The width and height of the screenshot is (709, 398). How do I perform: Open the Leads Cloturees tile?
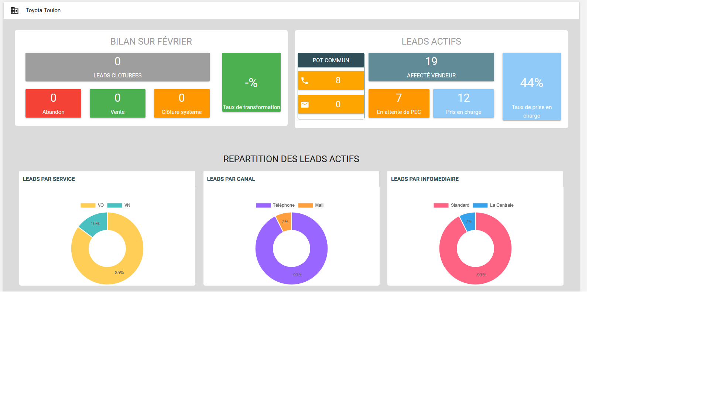[x=117, y=67]
